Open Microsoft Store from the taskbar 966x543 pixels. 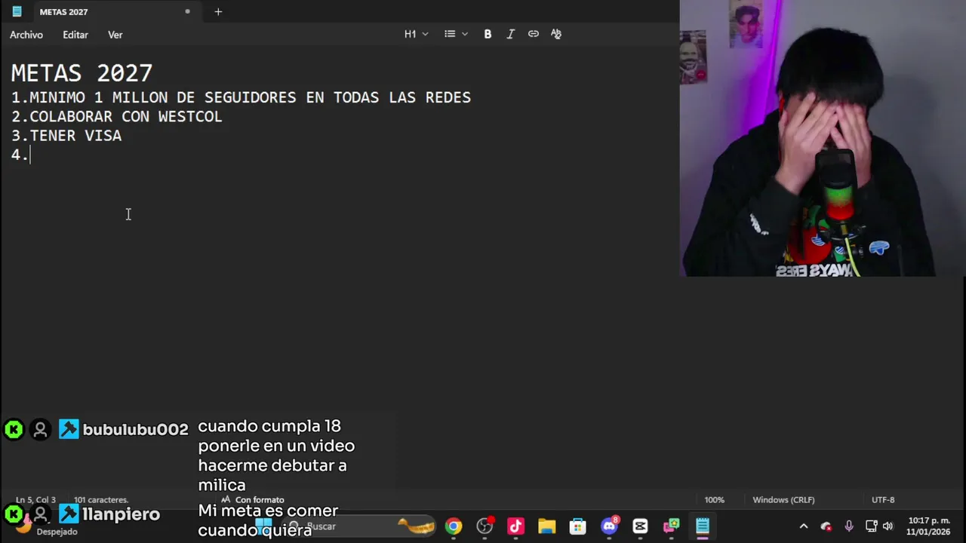(x=577, y=526)
